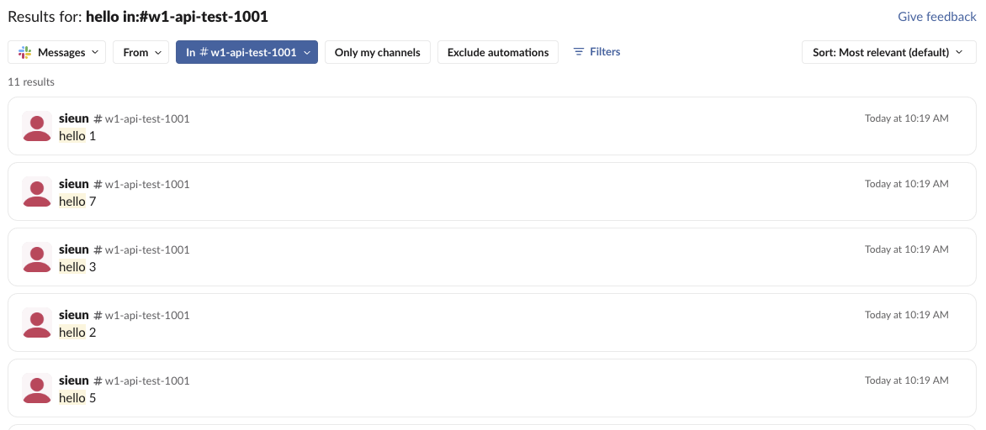Click the chevron arrow in From button
Screen dimensions: 986x430
pyautogui.click(x=158, y=52)
